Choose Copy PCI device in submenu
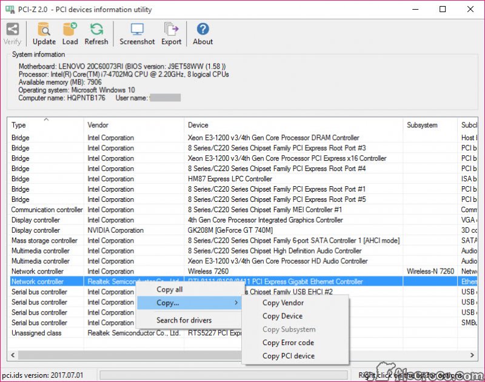The height and width of the screenshot is (382, 485). click(x=295, y=356)
